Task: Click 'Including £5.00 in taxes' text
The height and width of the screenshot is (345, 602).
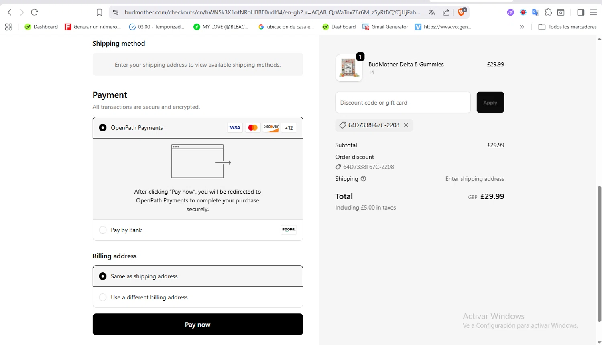Action: pyautogui.click(x=366, y=208)
